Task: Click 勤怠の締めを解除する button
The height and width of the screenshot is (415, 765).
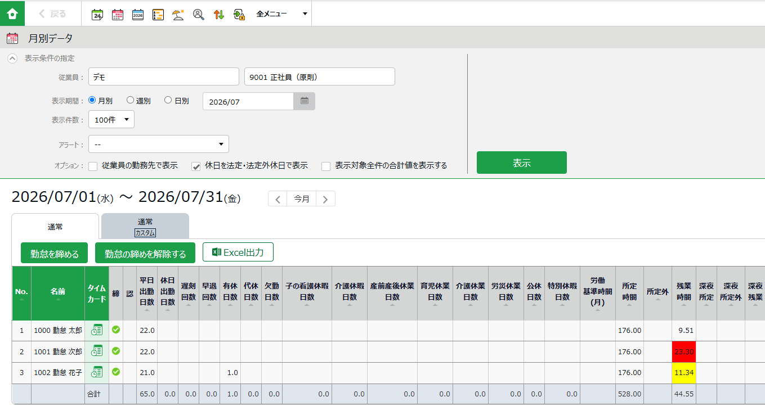Action: point(145,253)
